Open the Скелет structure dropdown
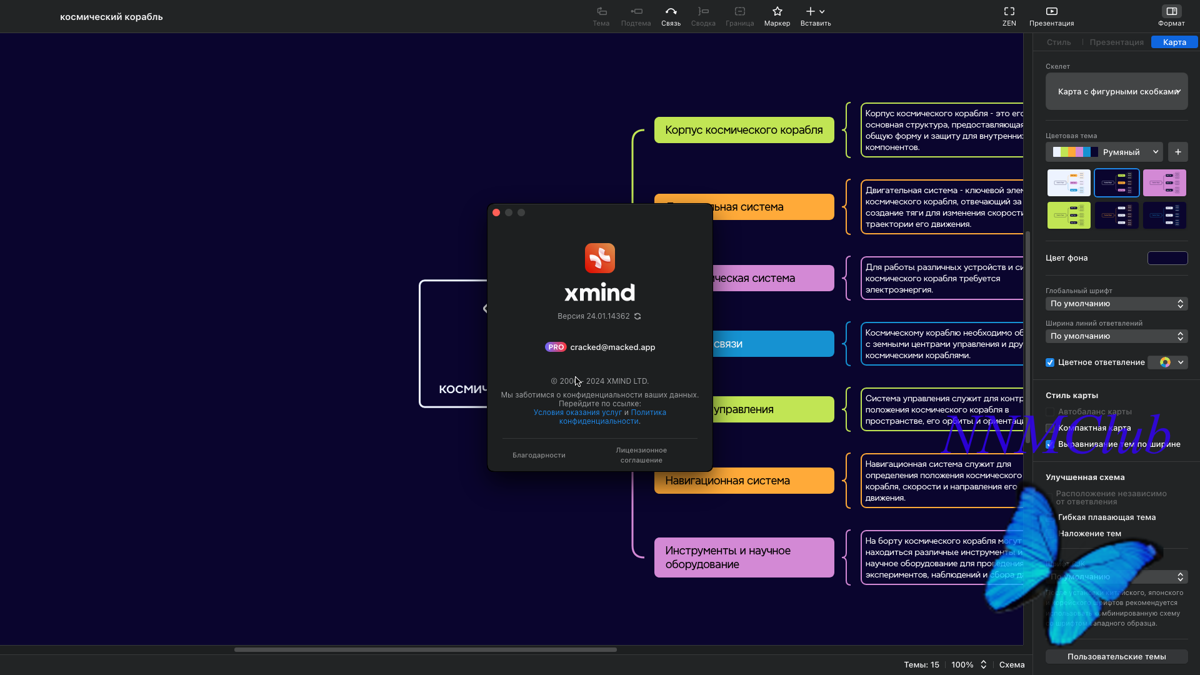 pyautogui.click(x=1116, y=91)
